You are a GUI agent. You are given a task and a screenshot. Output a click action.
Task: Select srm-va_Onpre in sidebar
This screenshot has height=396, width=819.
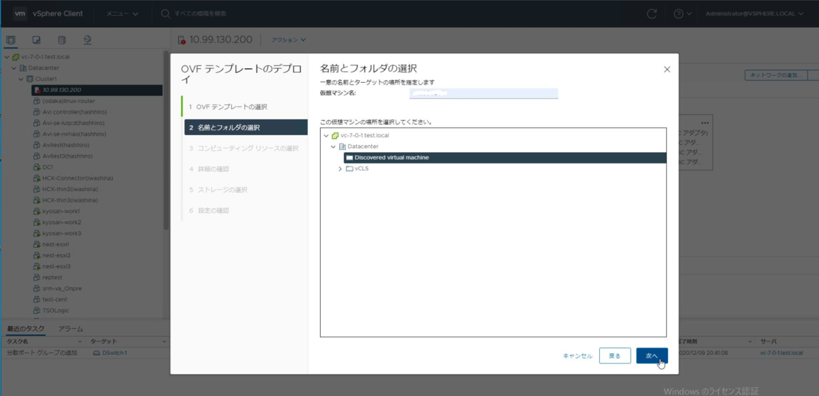click(x=62, y=288)
